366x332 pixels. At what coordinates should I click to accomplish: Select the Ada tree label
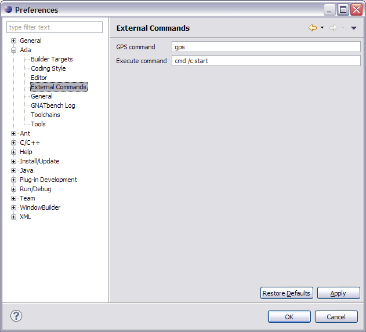tap(25, 50)
